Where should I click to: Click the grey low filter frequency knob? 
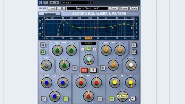[x=46, y=65]
